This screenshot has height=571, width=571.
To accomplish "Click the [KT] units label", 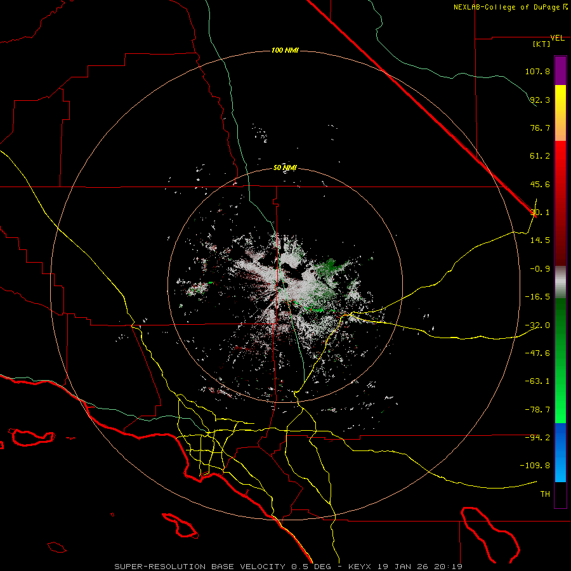I will click(542, 44).
